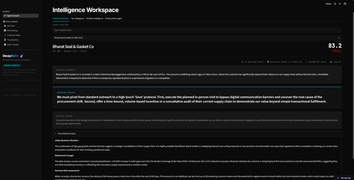Screen dimensions: 354x180
Task: Switch to the Tier Intelligence tab
Action: tap(77, 18)
